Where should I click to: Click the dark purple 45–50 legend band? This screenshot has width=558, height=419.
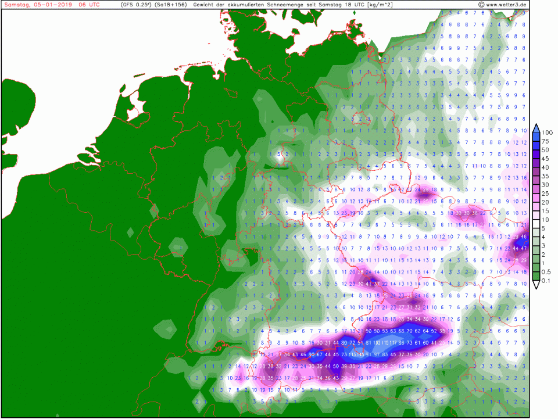click(536, 154)
